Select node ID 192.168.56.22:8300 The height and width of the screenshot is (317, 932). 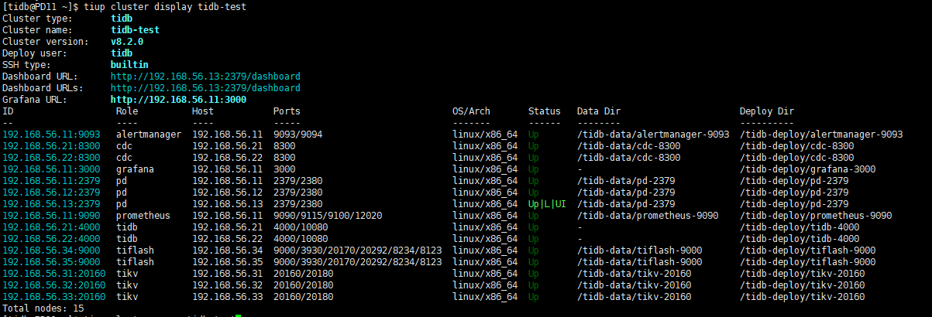click(x=51, y=158)
